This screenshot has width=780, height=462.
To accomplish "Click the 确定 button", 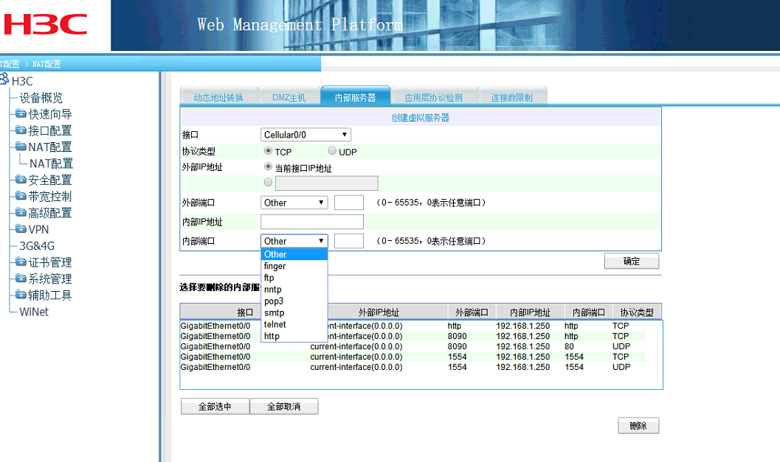I will coord(632,262).
